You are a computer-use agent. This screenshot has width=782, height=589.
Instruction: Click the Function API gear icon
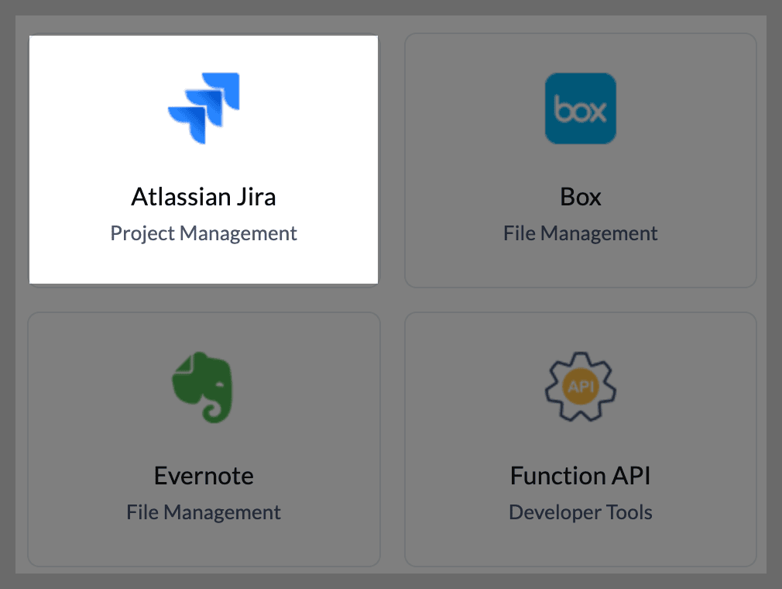581,387
